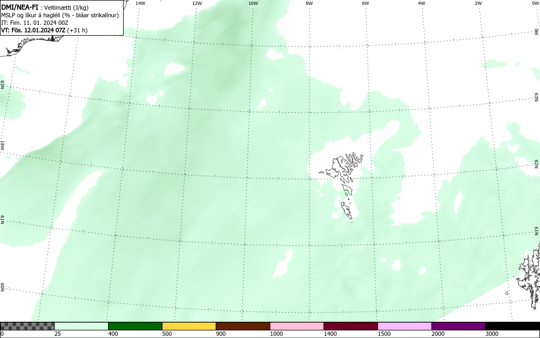Click the 'Veltimætti (J/kg)' label
Screen dimensions: 540x338
tap(66, 8)
